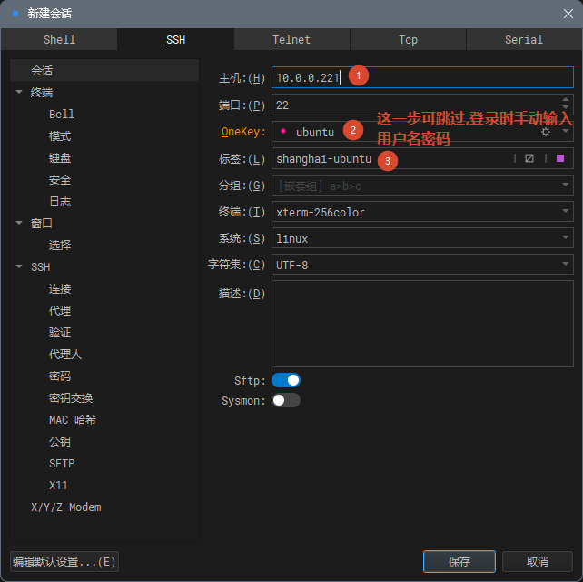Click the description text area
The image size is (583, 582).
(422, 324)
